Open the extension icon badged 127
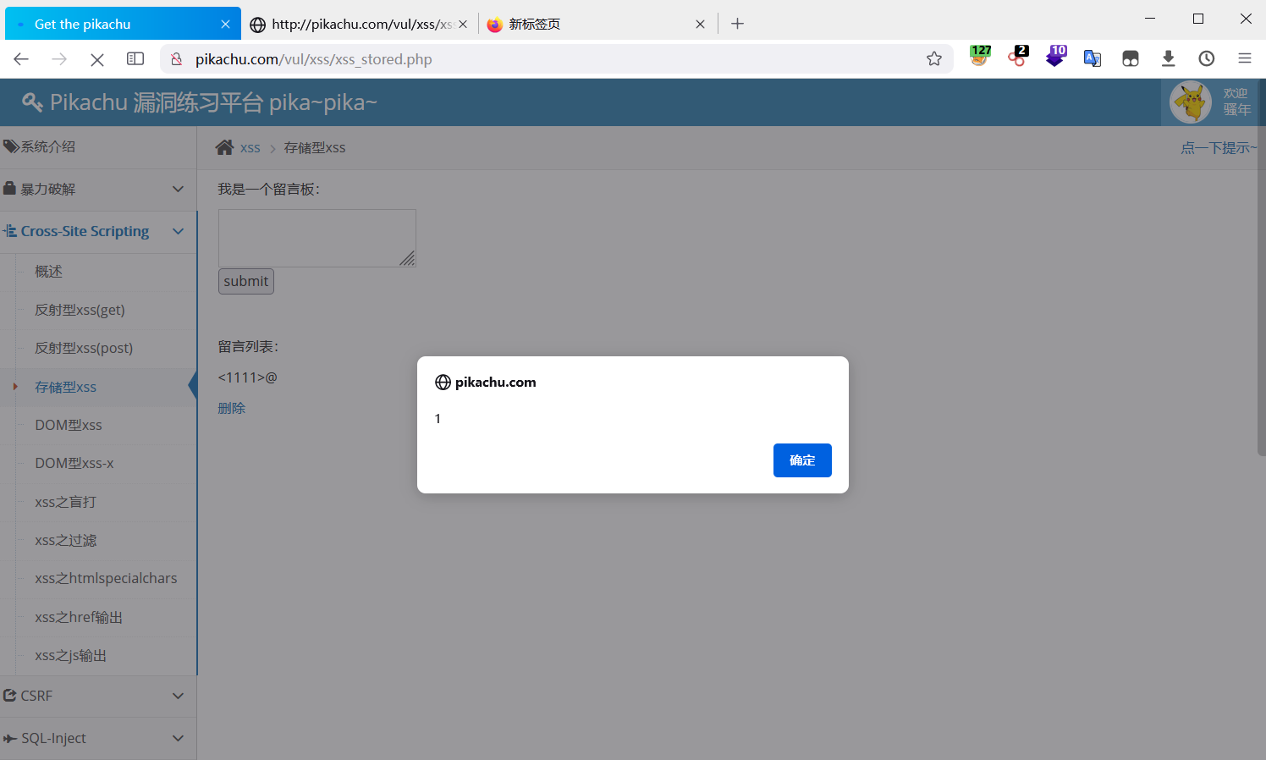Screen dimensions: 1266x760 pyautogui.click(x=980, y=57)
